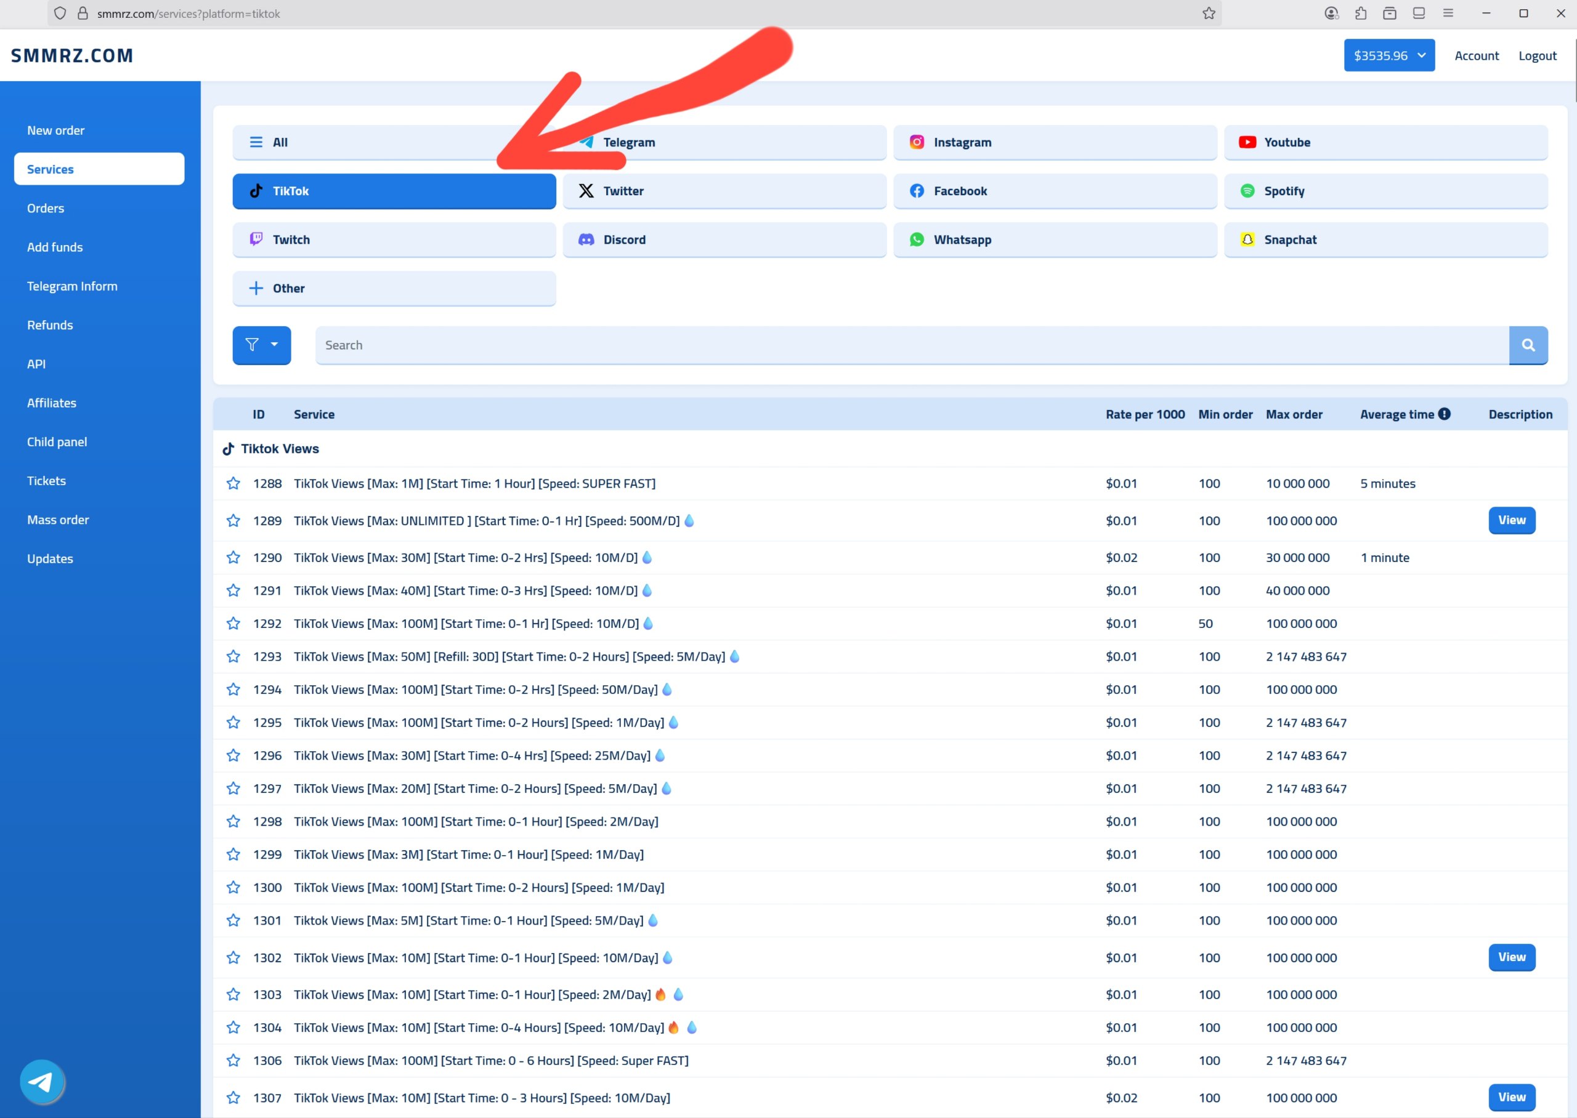The height and width of the screenshot is (1118, 1577).
Task: Open Orders in the sidebar
Action: [x=46, y=208]
